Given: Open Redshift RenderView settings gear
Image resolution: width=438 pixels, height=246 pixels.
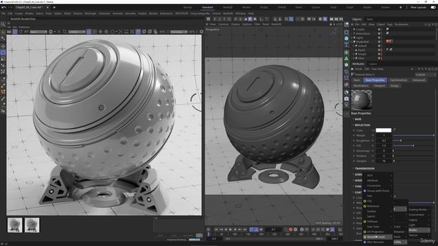Looking at the screenshot, I should point(201,31).
